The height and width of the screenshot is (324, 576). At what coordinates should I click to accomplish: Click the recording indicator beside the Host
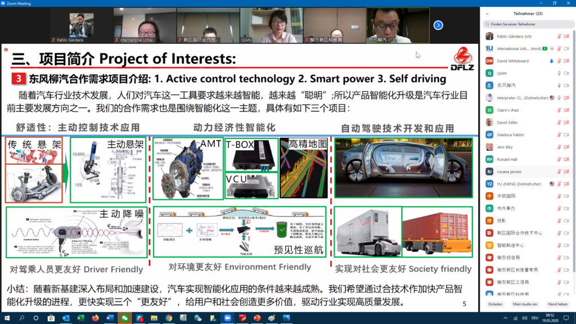tap(551, 49)
